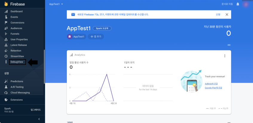
Task: Follow the Google Play에 연결 link
Action: [213, 88]
